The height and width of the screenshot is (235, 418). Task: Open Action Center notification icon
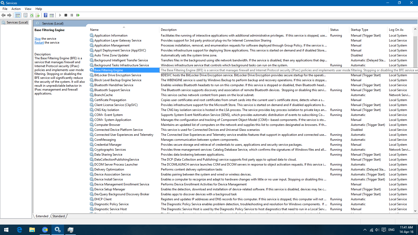pos(384,230)
